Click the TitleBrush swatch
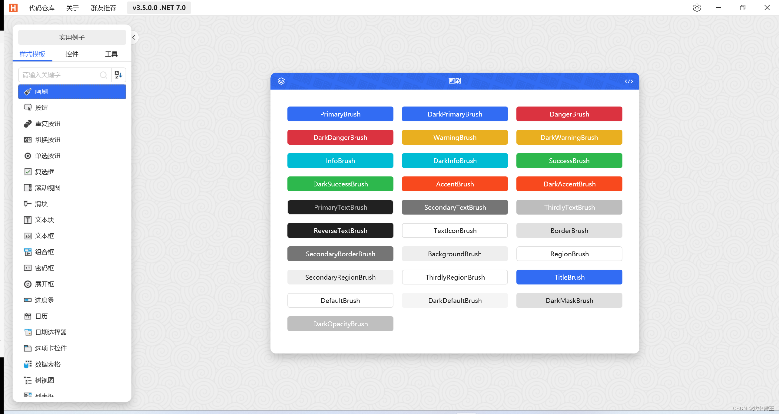Viewport: 779px width, 414px height. click(569, 277)
